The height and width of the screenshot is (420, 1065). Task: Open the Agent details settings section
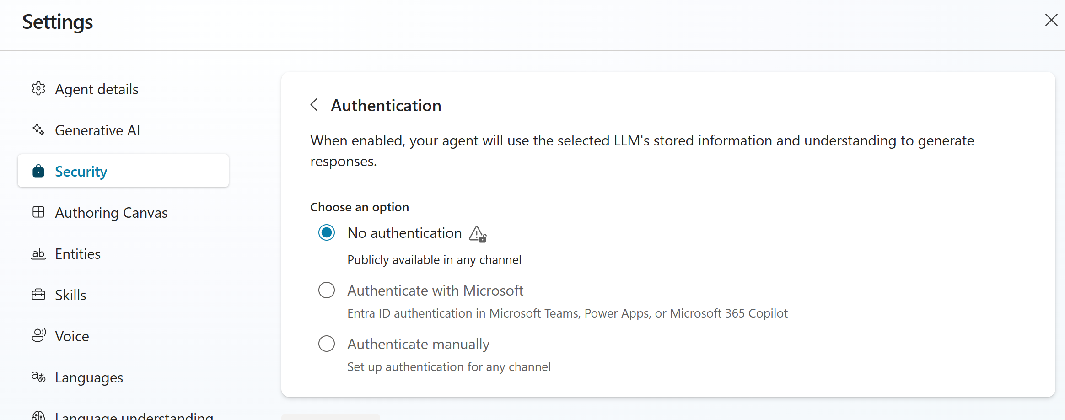[97, 89]
